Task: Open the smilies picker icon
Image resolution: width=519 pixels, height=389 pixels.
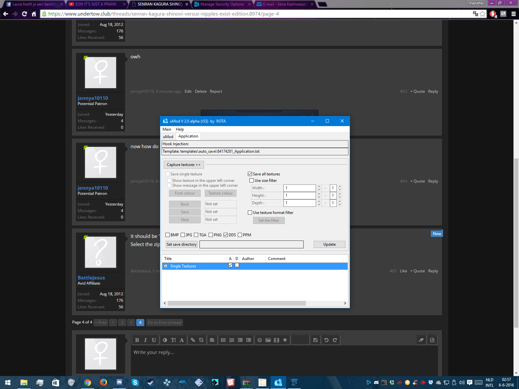Action: pyautogui.click(x=259, y=340)
